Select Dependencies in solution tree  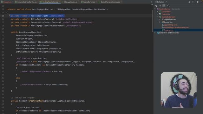click(x=170, y=20)
